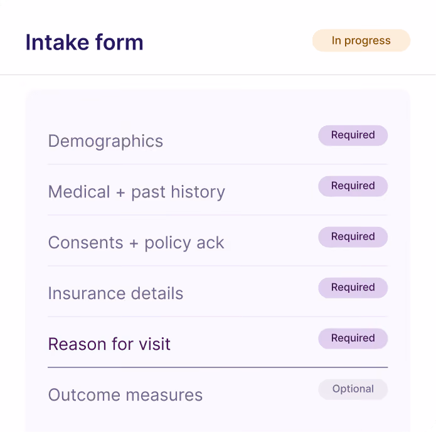
Task: Click the divider line below Demographics row
Action: point(218,164)
